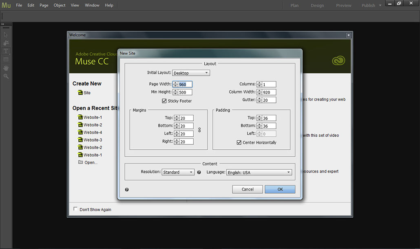Click the OK button
The width and height of the screenshot is (420, 249).
click(280, 189)
